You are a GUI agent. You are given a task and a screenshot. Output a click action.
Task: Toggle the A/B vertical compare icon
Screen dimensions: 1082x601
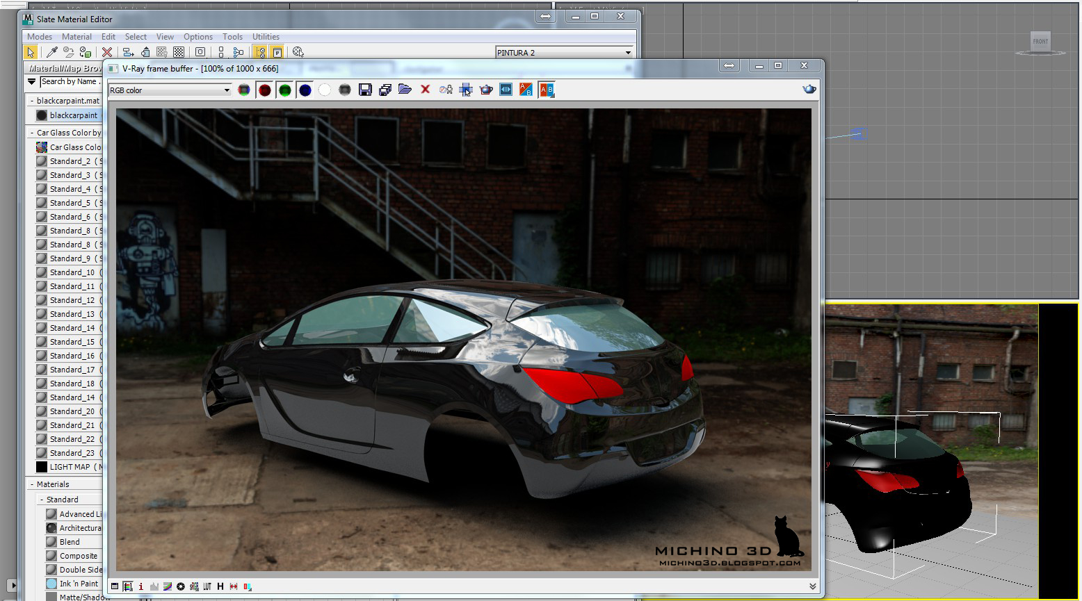click(x=547, y=90)
